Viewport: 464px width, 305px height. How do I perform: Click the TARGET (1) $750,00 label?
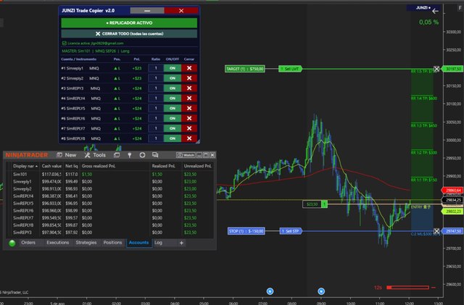click(x=245, y=69)
